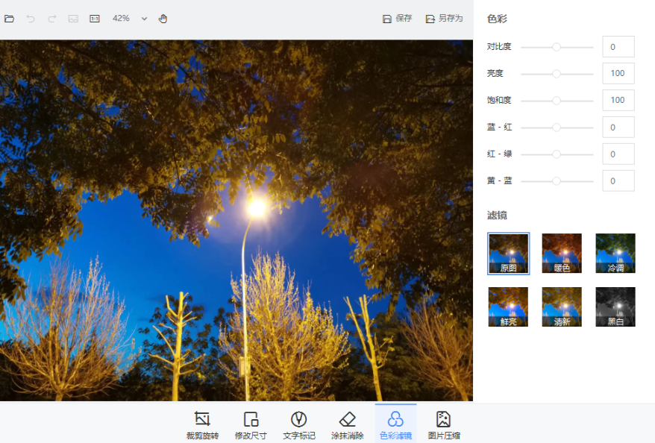Select the 原图 original filter thumbnail

(508, 254)
